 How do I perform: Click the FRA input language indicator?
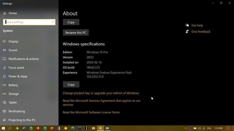[209, 128]
